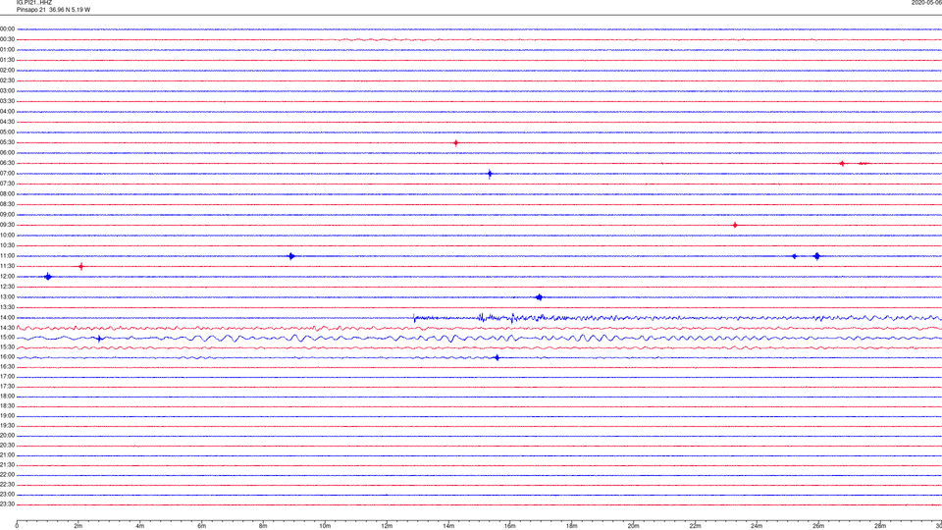Click the 8m axis tick label
The height and width of the screenshot is (530, 942).
[263, 526]
